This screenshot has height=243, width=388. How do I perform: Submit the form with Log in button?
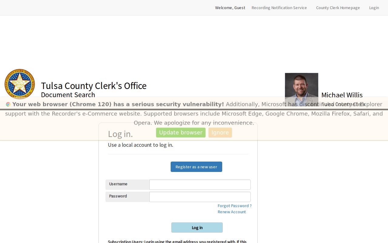pos(197,228)
